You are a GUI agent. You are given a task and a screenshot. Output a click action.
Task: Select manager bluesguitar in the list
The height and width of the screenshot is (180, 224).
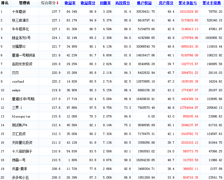21,116
